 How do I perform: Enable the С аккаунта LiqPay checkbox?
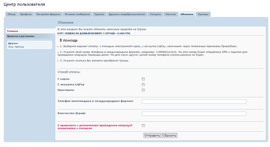[143, 85]
